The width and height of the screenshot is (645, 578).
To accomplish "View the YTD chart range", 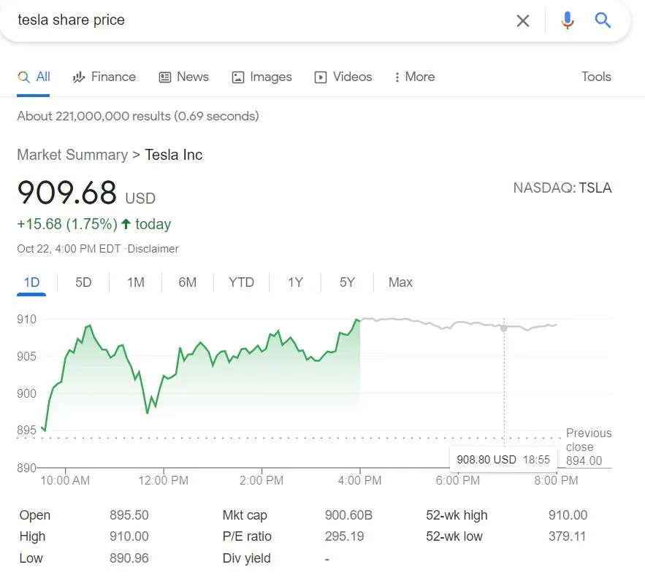I will [242, 282].
